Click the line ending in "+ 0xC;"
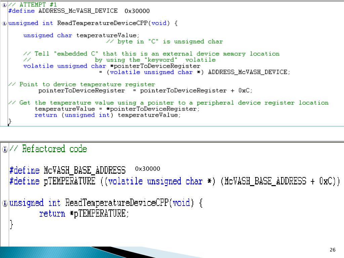The width and height of the screenshot is (344, 258). click(x=145, y=91)
